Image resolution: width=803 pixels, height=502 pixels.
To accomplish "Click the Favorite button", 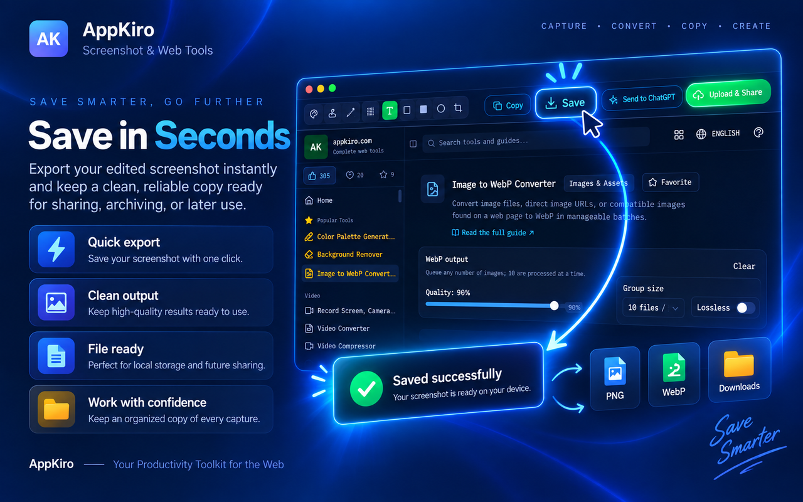I will pyautogui.click(x=670, y=182).
